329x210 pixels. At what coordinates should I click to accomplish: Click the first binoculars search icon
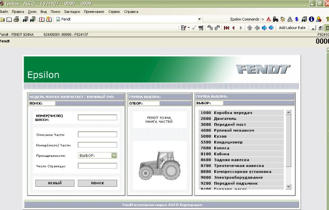click(x=25, y=19)
